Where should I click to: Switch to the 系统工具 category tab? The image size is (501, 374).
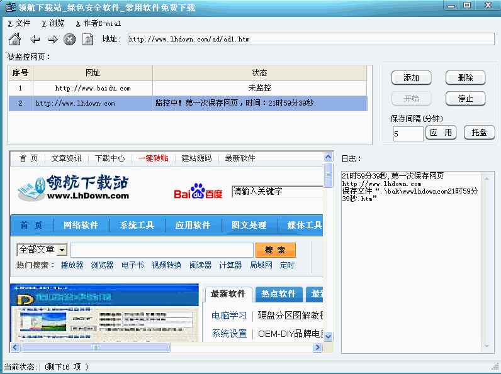pos(137,225)
